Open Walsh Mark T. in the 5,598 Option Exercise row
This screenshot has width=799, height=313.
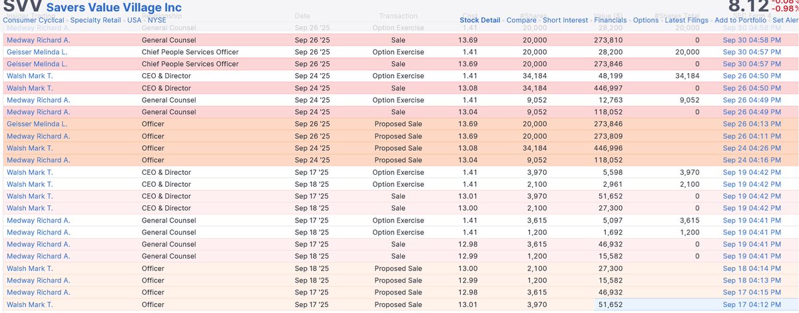[x=29, y=172]
